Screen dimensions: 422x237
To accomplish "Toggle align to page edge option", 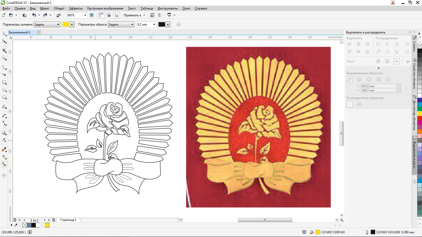I will (x=359, y=79).
